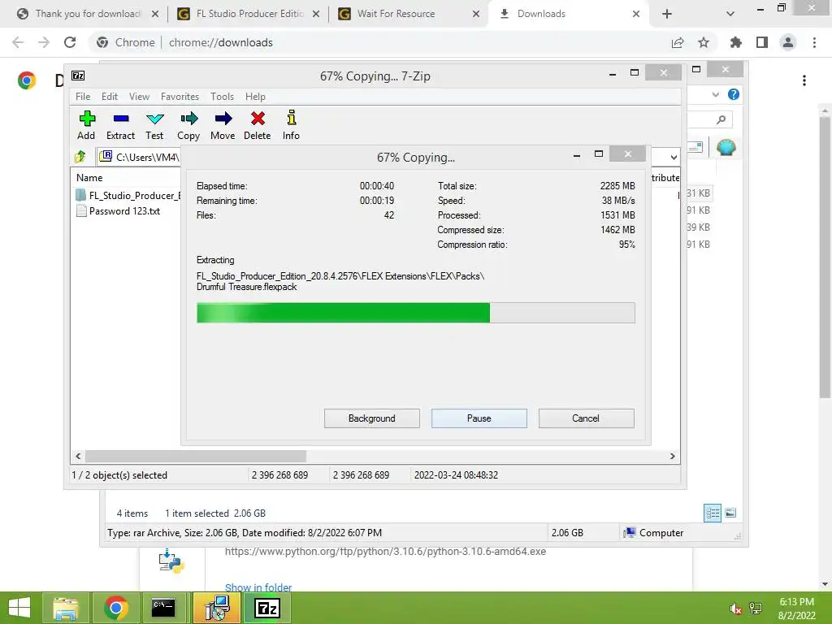832x624 pixels.
Task: Select the FL_Studio_Producer folder in 7-Zip
Action: (x=128, y=195)
